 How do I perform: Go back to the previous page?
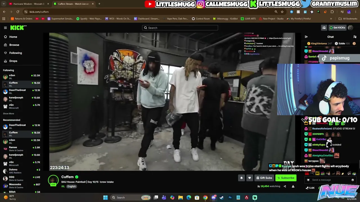pos(4,12)
